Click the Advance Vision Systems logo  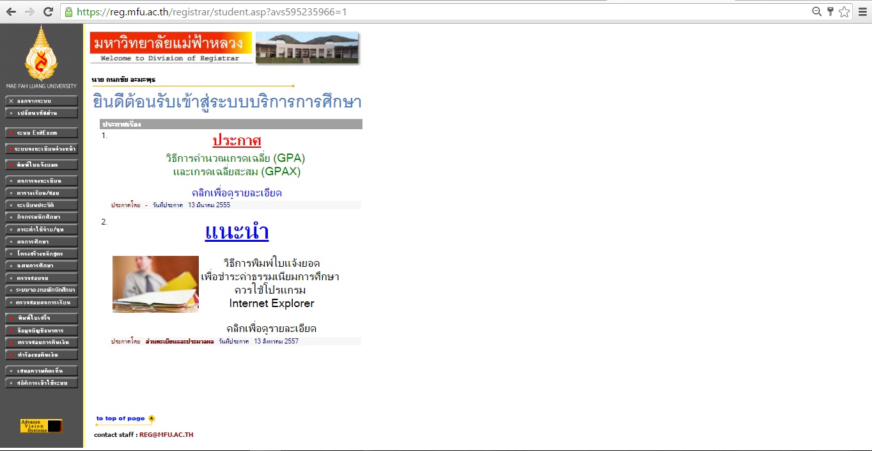(x=41, y=425)
